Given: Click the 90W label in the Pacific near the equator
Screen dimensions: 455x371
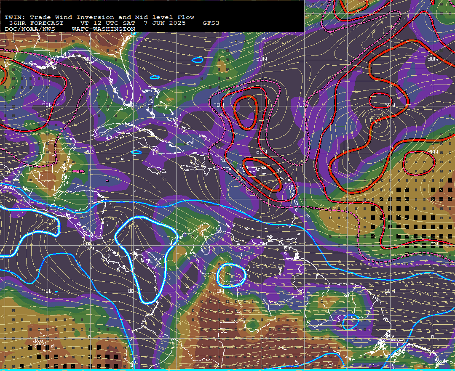Looking at the screenshot, I should coord(47,291).
